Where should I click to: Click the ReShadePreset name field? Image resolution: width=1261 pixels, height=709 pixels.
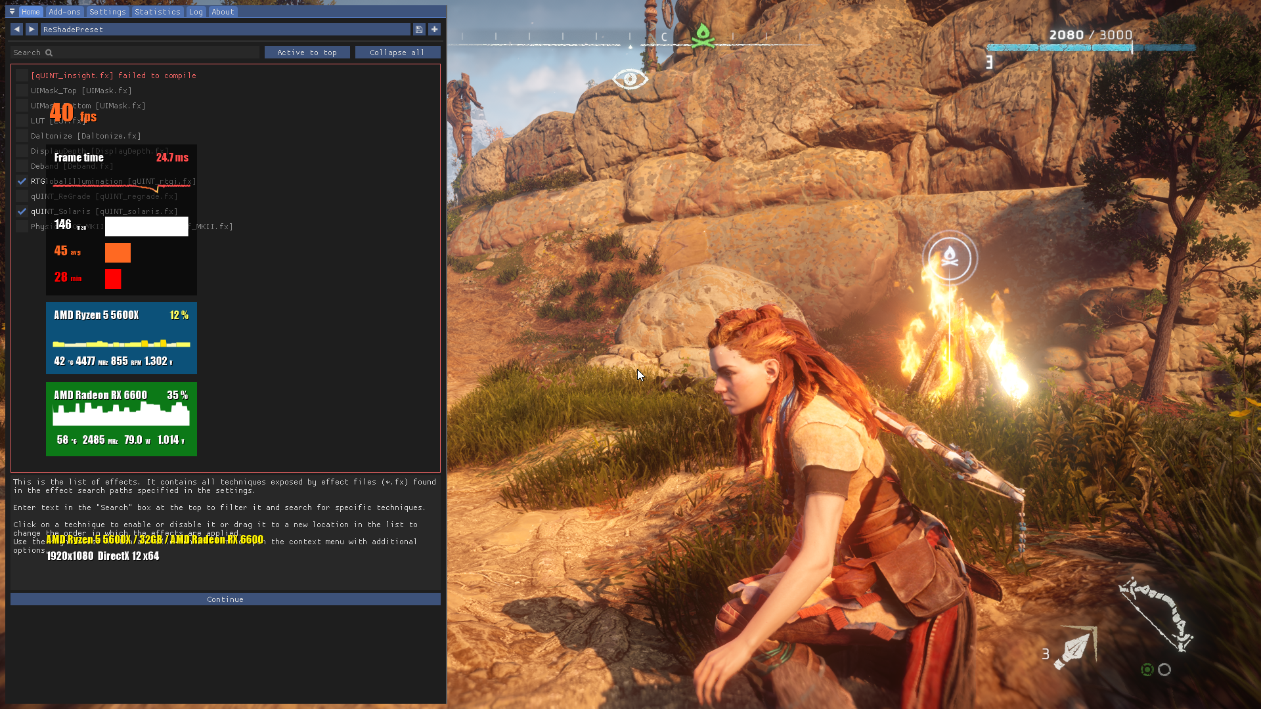[225, 30]
